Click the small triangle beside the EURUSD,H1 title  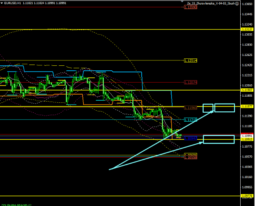(x=2, y=3)
